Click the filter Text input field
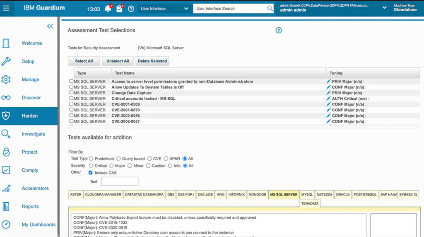Screen dimensions: 424x237 click(120, 181)
